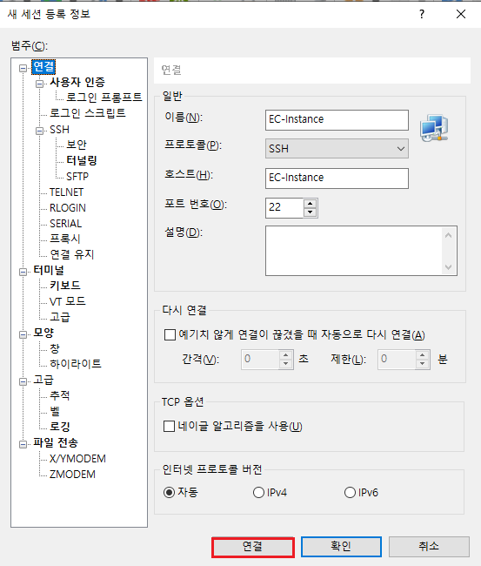
Task: Increase the port number with up arrow
Action: (x=311, y=204)
